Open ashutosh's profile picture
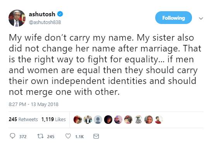Image resolution: width=216 pixels, height=149 pixels. 17,18
